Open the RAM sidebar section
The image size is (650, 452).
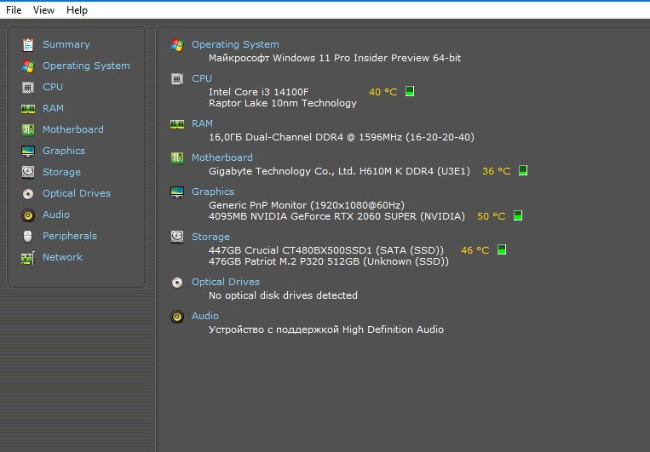53,108
